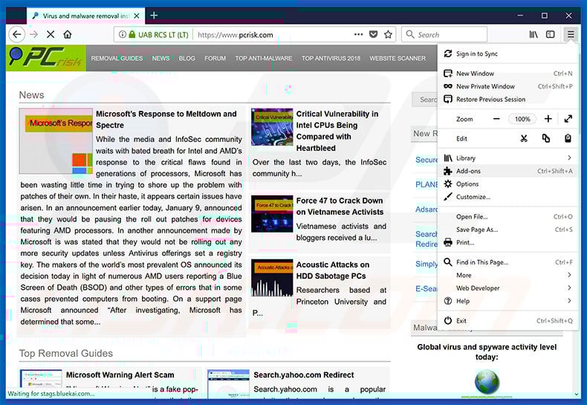This screenshot has height=405, width=587.
Task: Expand the Help submenu
Action: [x=507, y=301]
